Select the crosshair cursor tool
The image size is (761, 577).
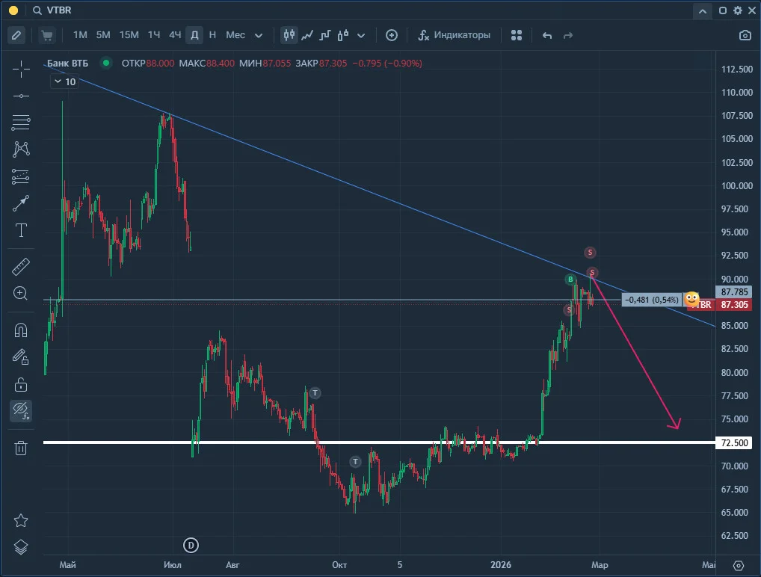click(x=21, y=70)
